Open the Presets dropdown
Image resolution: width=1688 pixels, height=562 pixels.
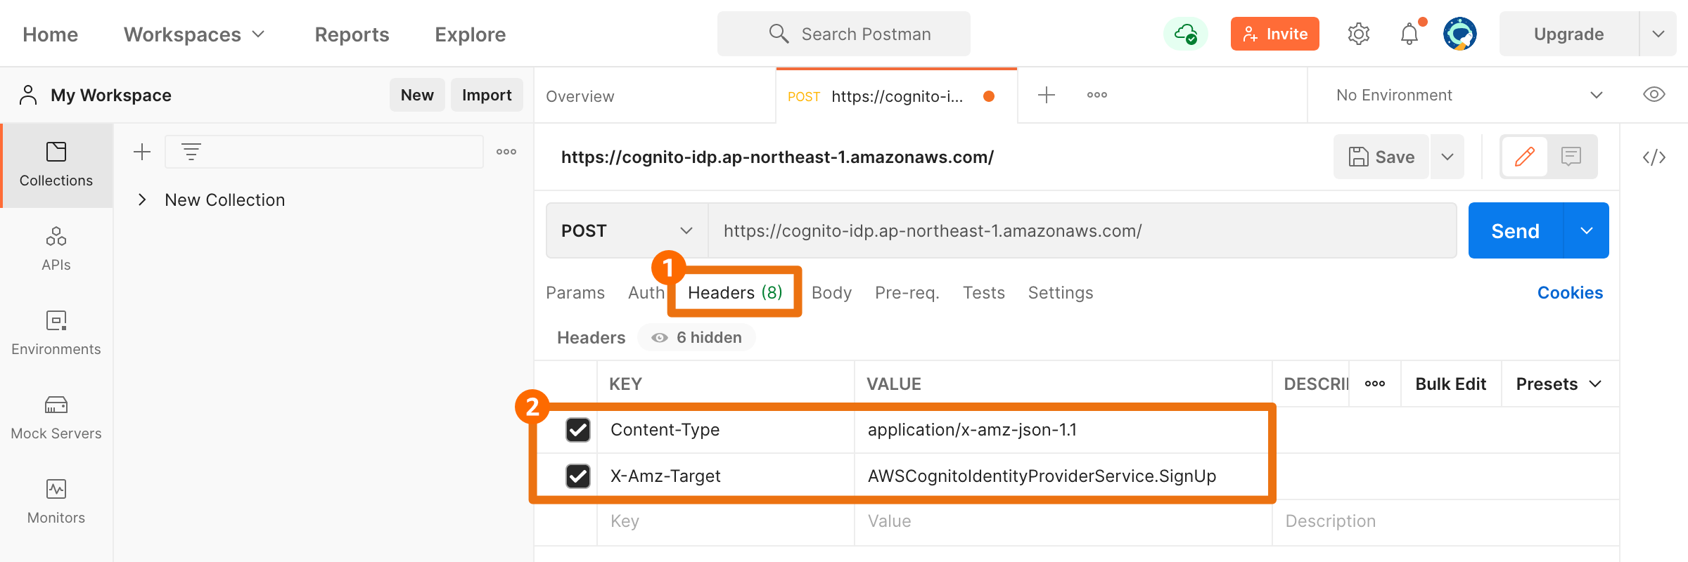(1559, 384)
